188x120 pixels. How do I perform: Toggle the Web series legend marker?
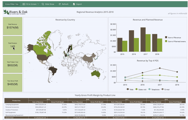(128, 89)
